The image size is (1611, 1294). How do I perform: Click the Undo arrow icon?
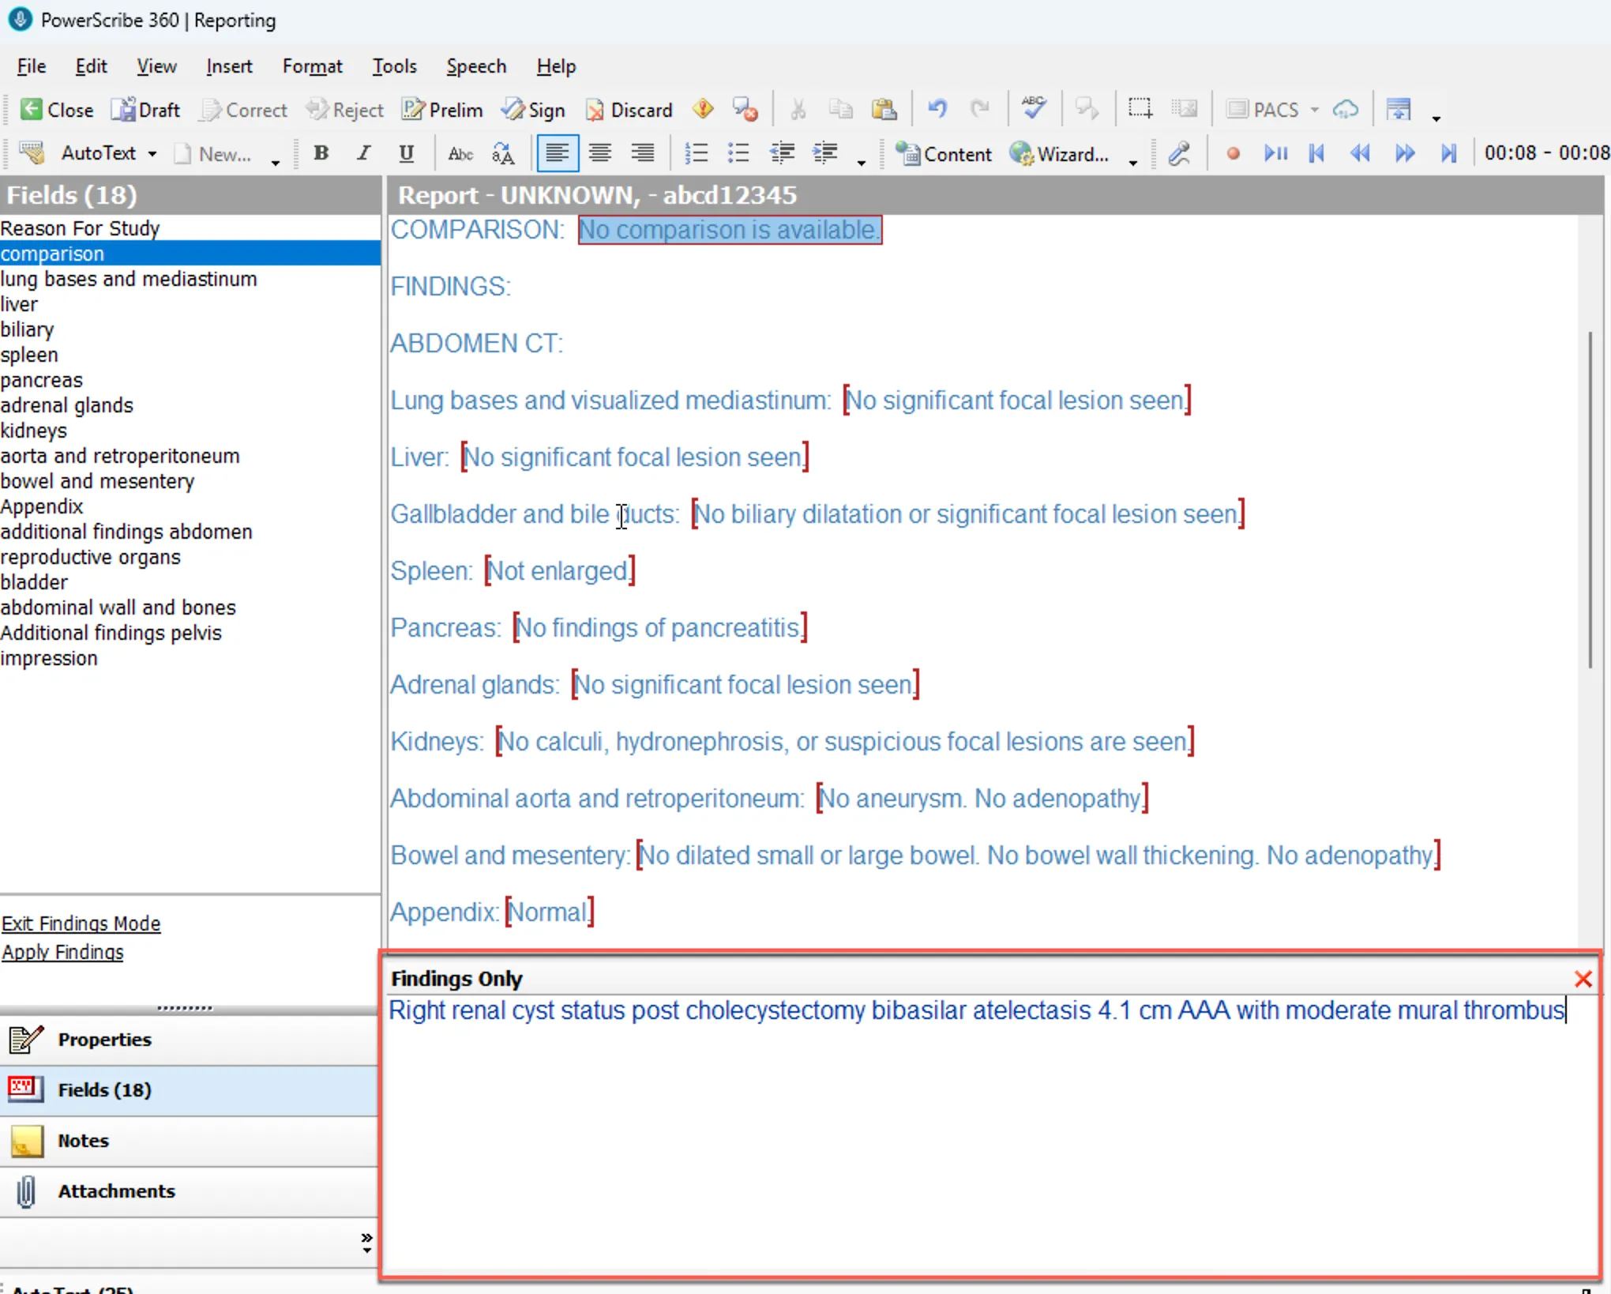tap(937, 108)
